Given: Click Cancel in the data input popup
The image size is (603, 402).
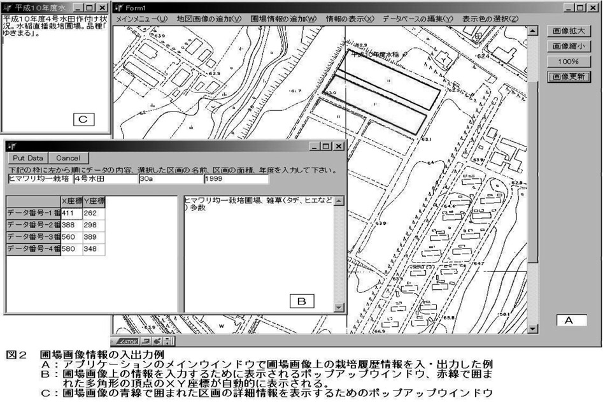Looking at the screenshot, I should pyautogui.click(x=68, y=158).
